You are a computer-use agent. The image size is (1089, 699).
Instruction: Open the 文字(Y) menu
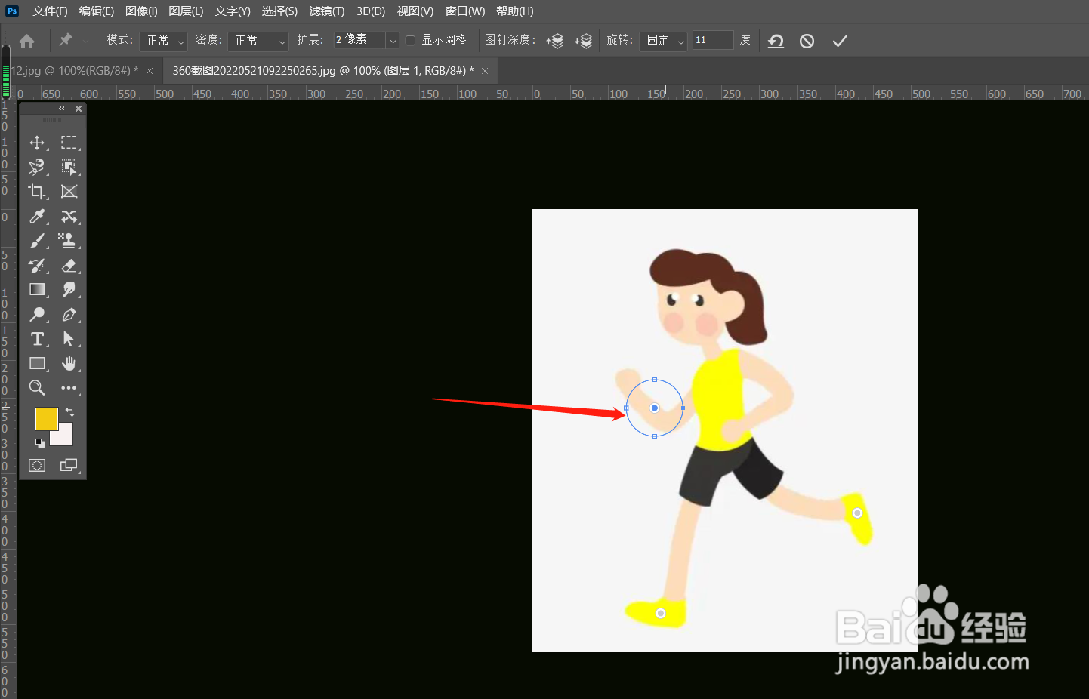pyautogui.click(x=233, y=11)
